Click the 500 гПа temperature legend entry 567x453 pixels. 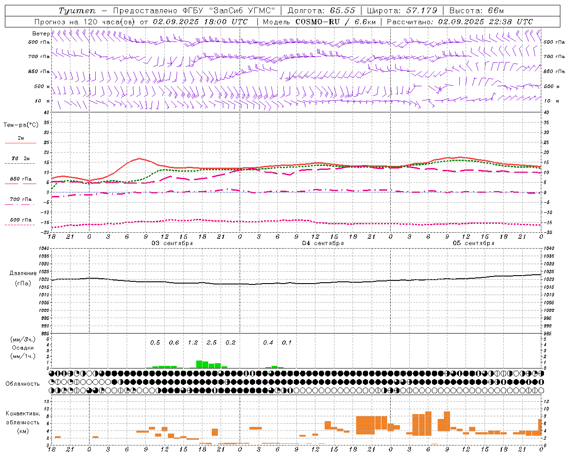pos(21,220)
